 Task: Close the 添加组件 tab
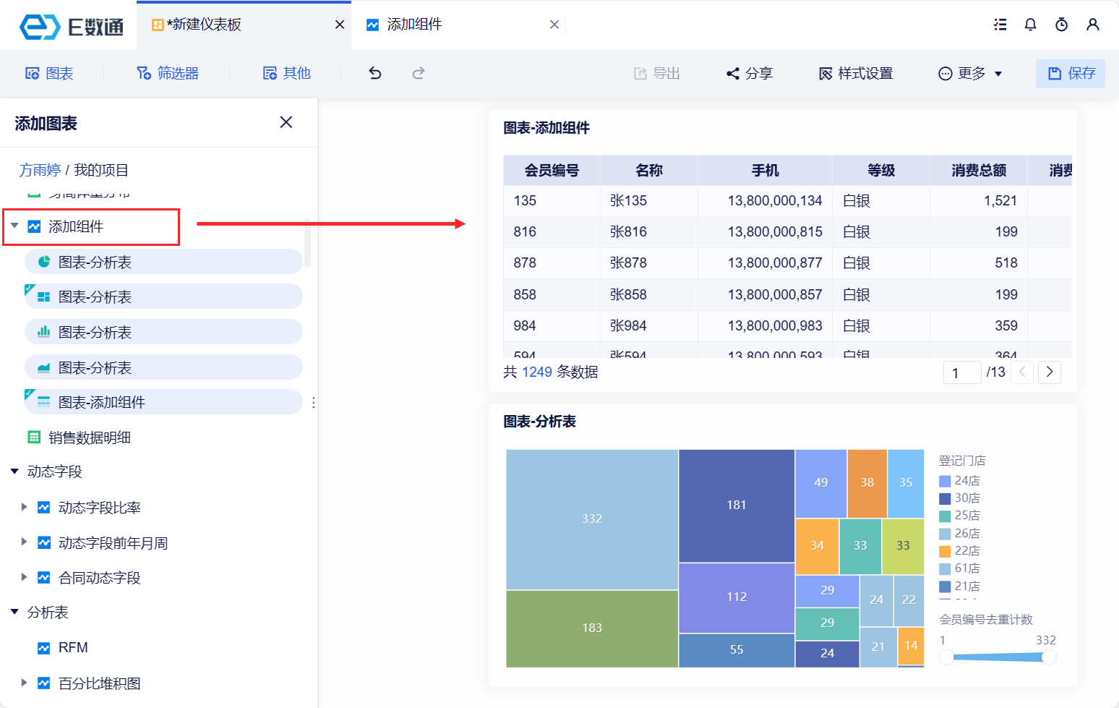coord(554,25)
